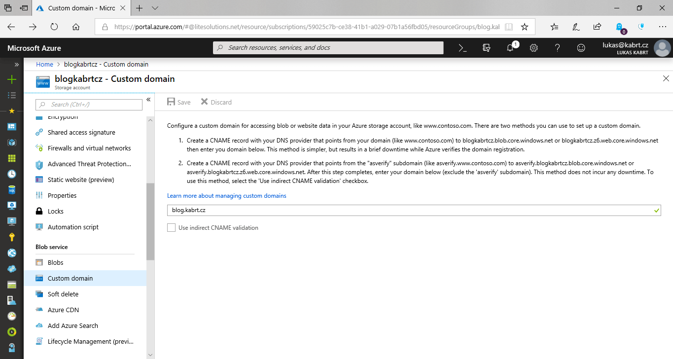Click the Save button

pyautogui.click(x=179, y=102)
